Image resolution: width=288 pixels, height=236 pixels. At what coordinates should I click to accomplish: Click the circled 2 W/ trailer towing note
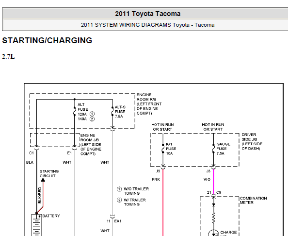coord(131,202)
